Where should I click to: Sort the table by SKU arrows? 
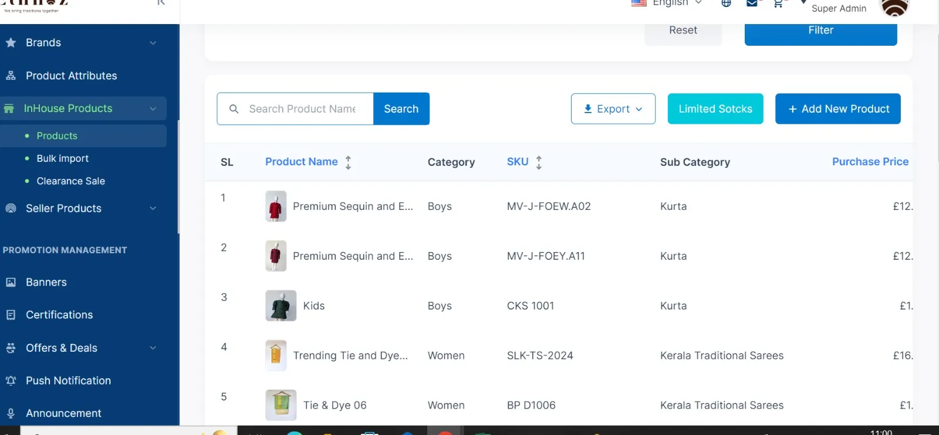coord(539,162)
